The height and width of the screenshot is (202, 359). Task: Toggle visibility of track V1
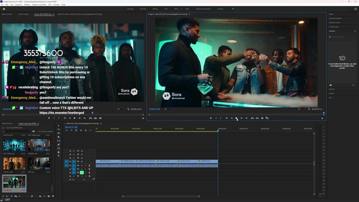[82, 162]
